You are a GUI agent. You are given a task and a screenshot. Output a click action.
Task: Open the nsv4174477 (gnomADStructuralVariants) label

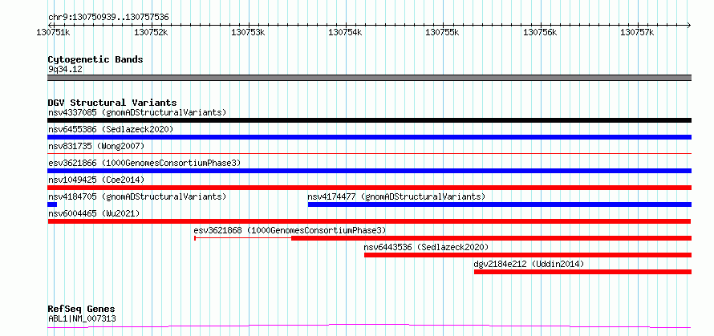396,196
